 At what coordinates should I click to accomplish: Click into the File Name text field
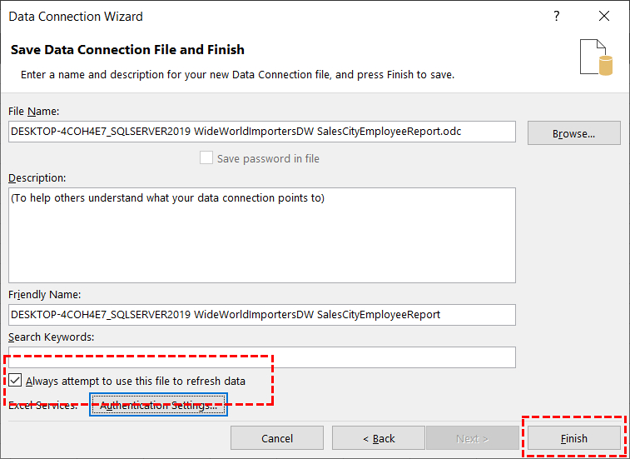[x=261, y=132]
